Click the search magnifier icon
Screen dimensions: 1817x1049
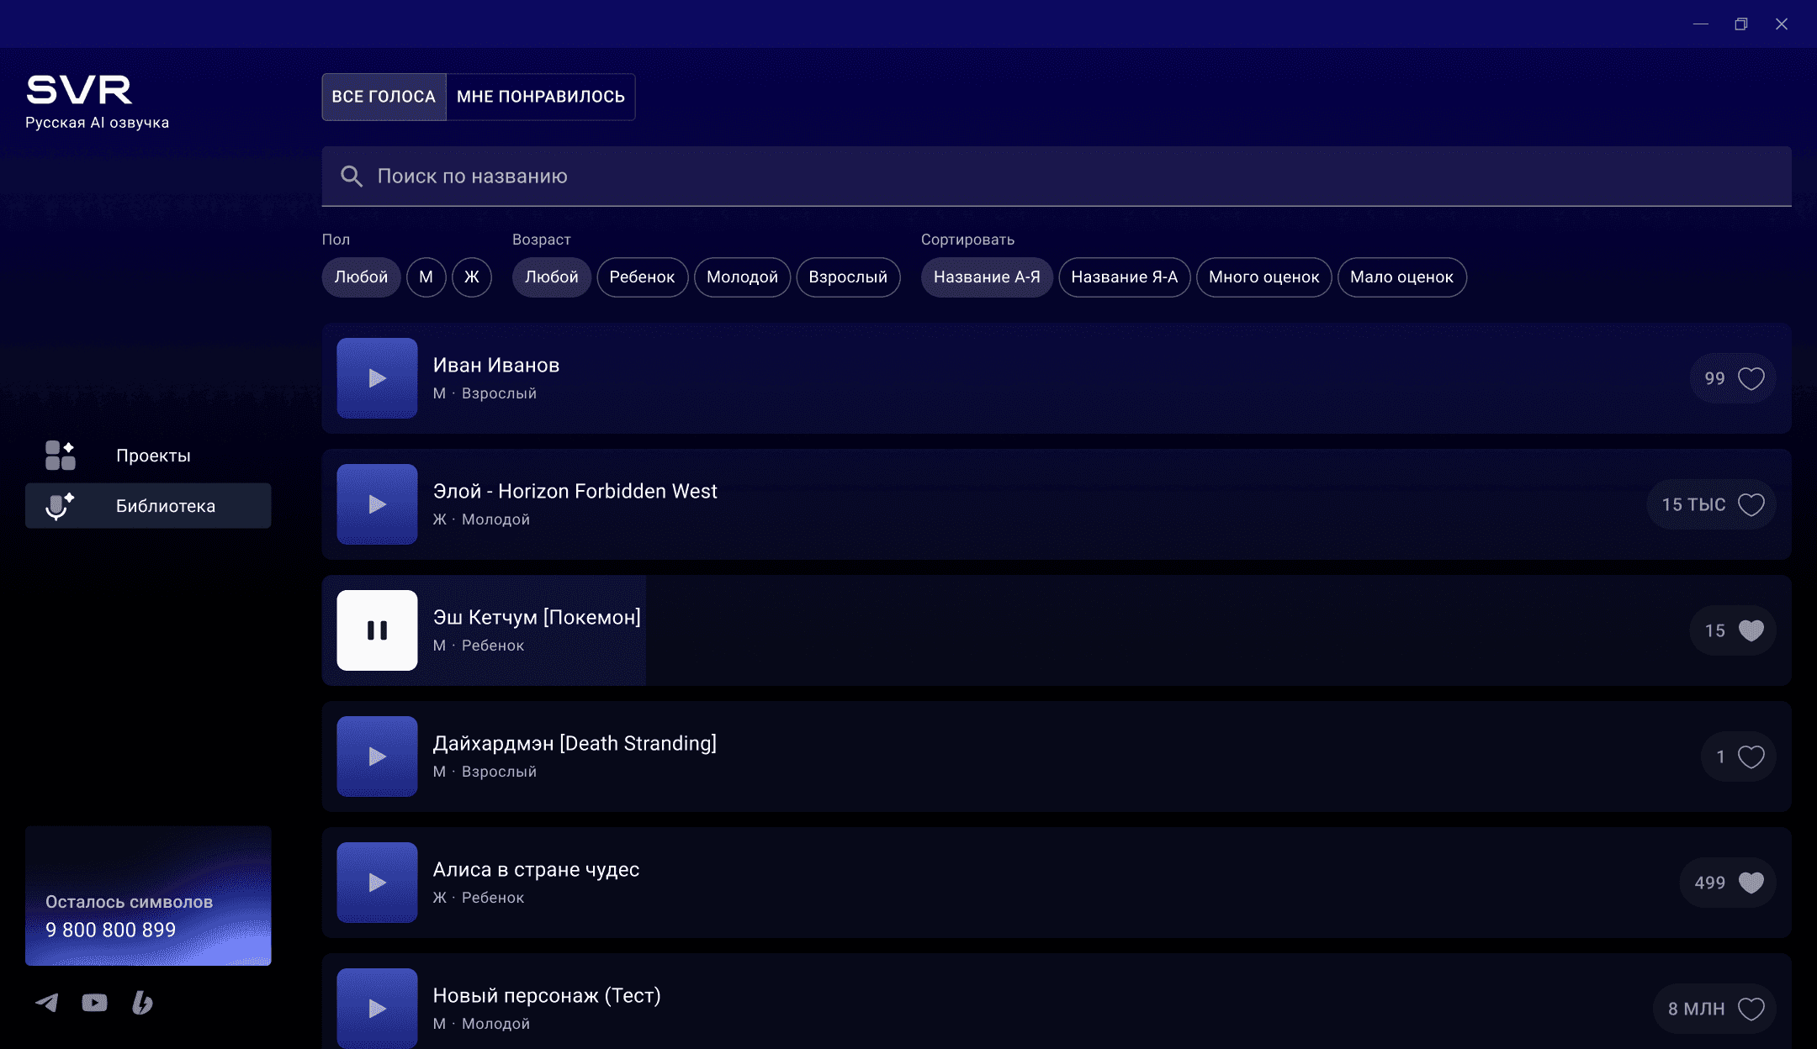point(351,177)
